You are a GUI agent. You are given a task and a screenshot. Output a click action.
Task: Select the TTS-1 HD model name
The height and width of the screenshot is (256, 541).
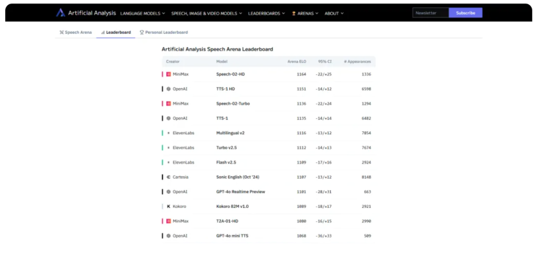point(226,89)
